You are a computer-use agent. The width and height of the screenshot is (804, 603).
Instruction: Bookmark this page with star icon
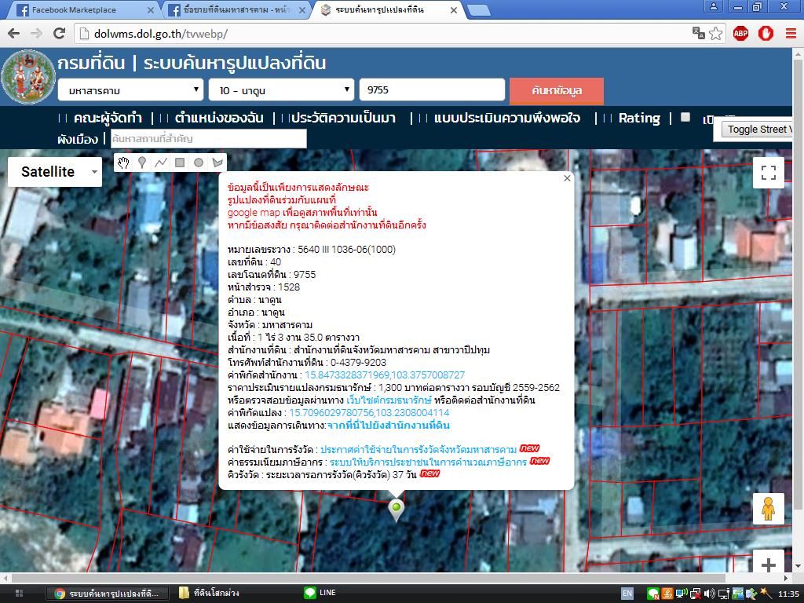[716, 34]
